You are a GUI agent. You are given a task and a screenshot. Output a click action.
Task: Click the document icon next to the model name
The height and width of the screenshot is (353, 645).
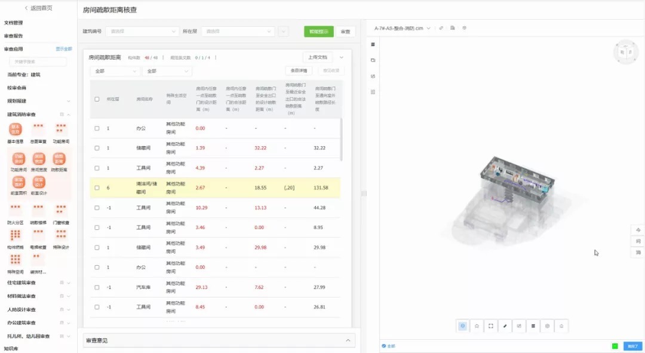453,29
